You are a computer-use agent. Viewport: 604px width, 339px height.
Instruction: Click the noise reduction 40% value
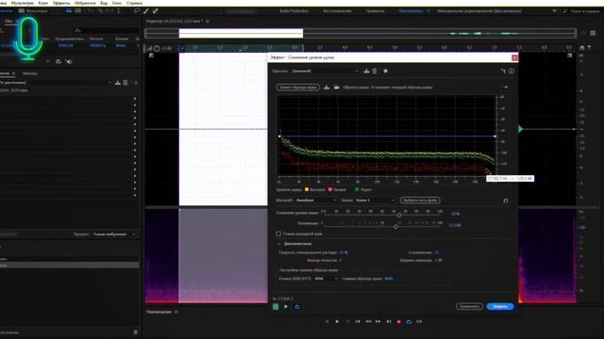[455, 214]
